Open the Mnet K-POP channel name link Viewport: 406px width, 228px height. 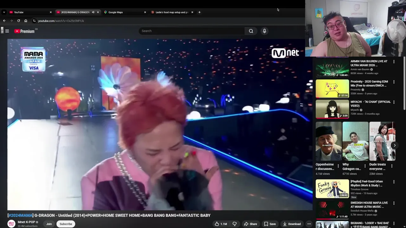(x=26, y=222)
